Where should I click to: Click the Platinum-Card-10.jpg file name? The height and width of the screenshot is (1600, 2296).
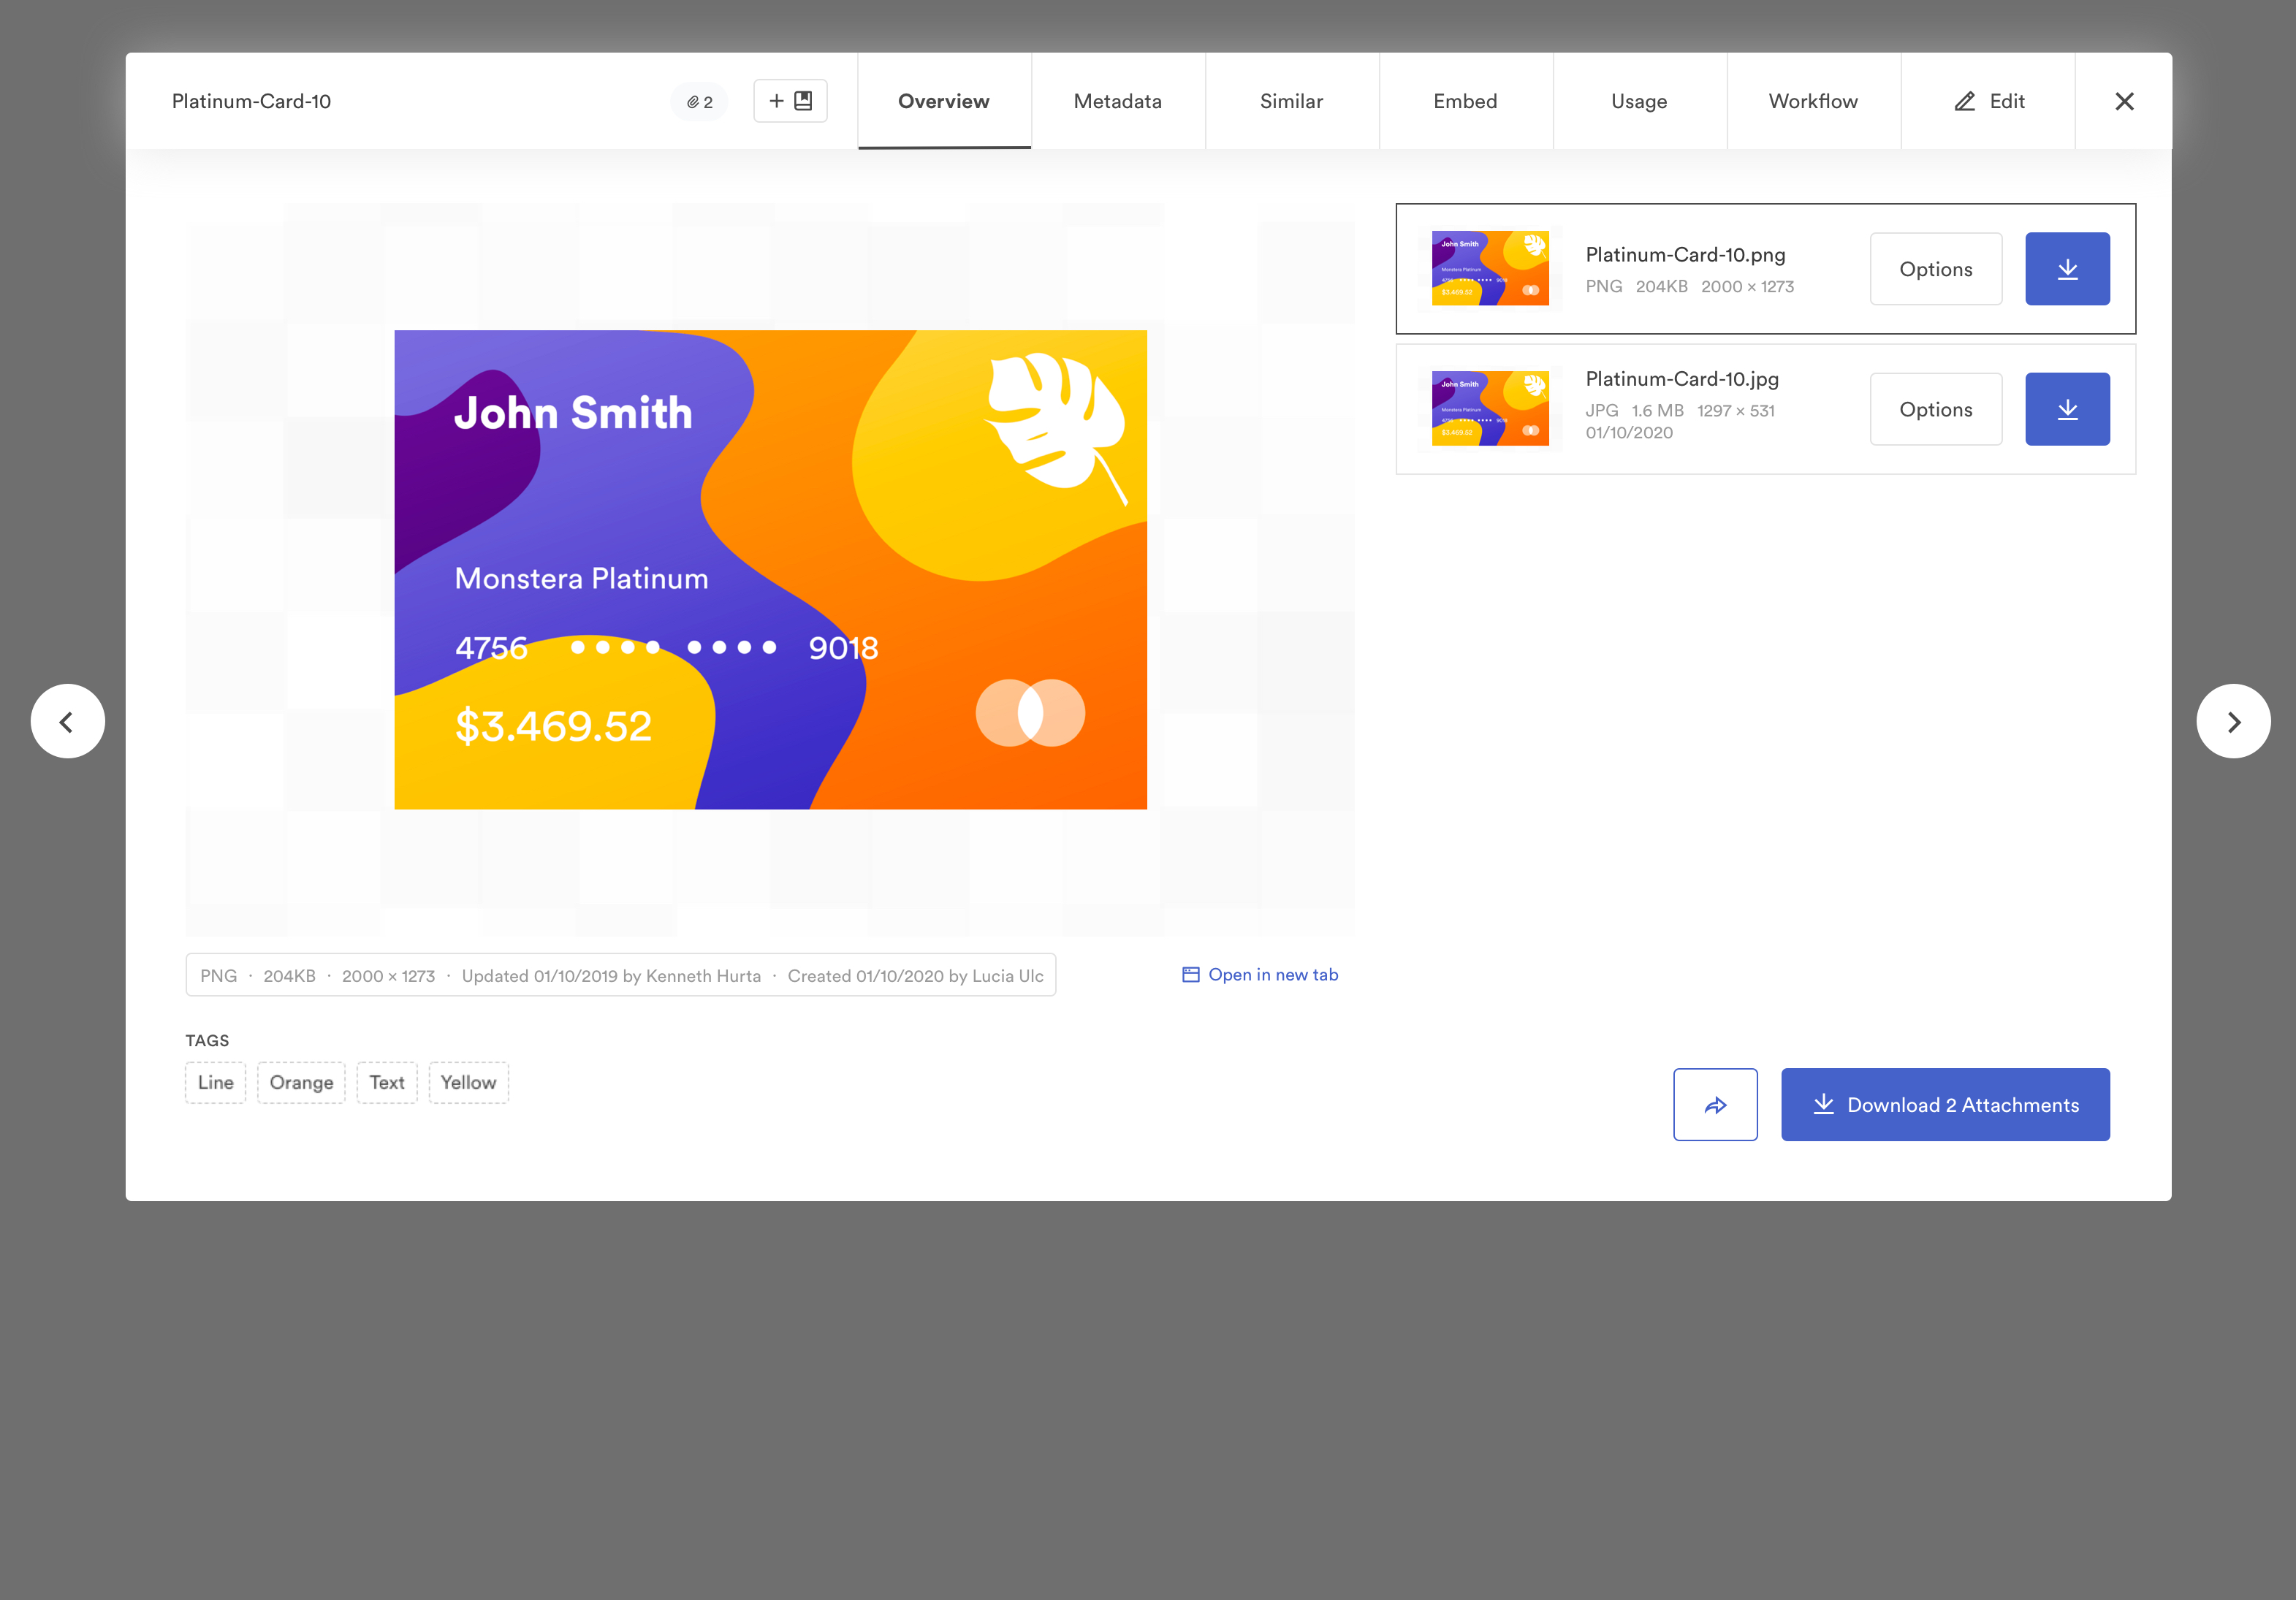tap(1682, 379)
